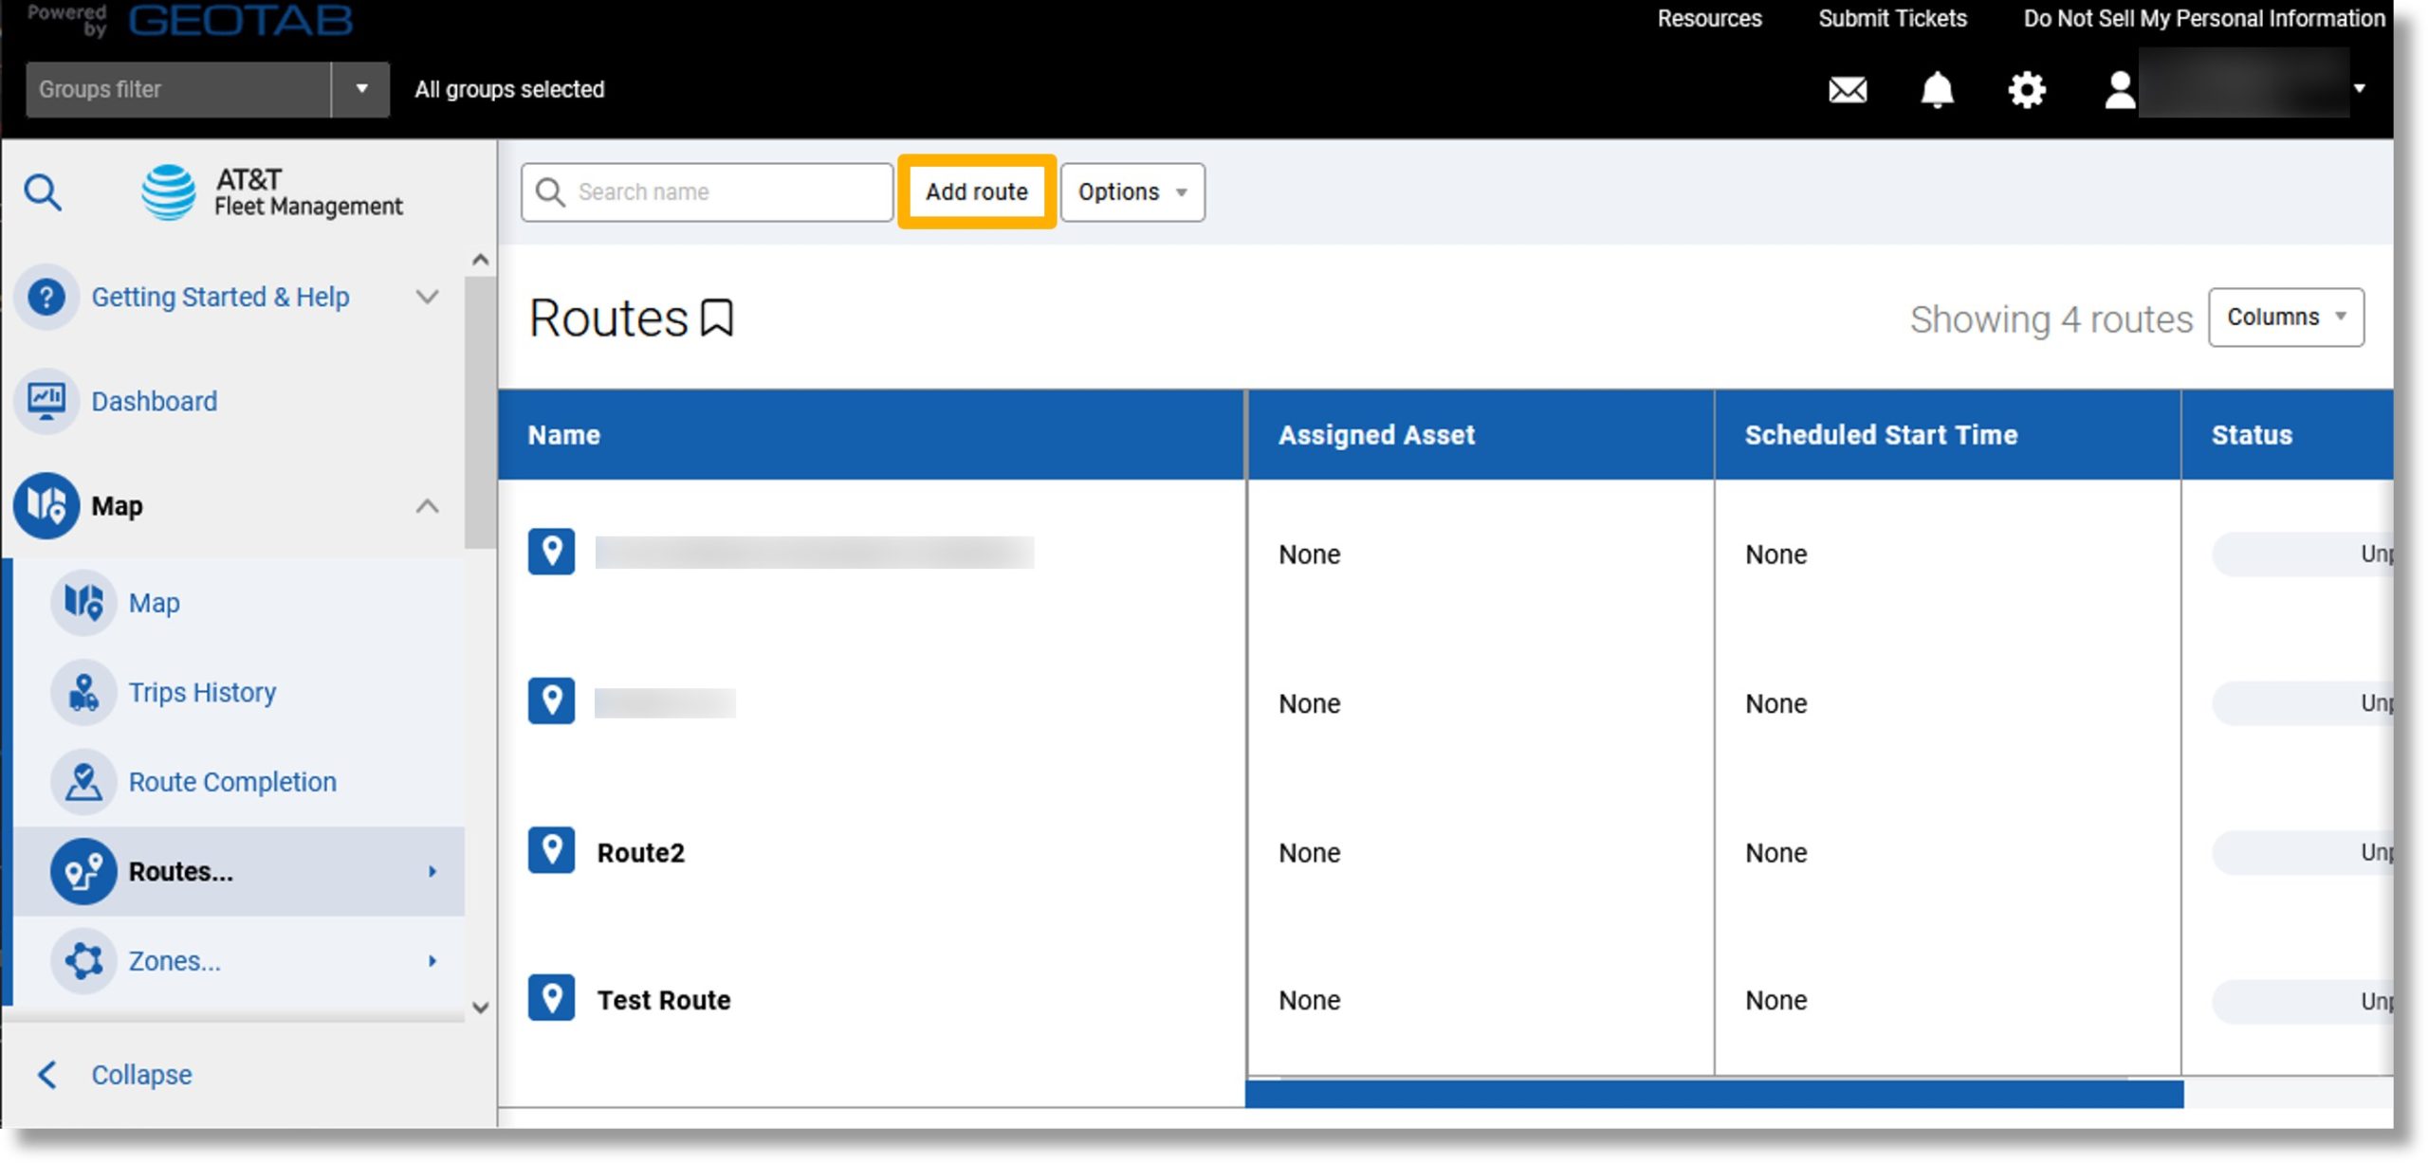Open Route Completion page
This screenshot has height=1163, width=2428.
coord(232,782)
